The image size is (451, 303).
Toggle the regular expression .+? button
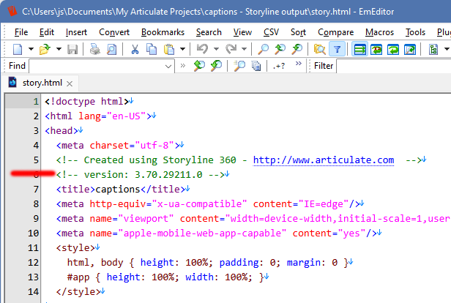pos(279,66)
